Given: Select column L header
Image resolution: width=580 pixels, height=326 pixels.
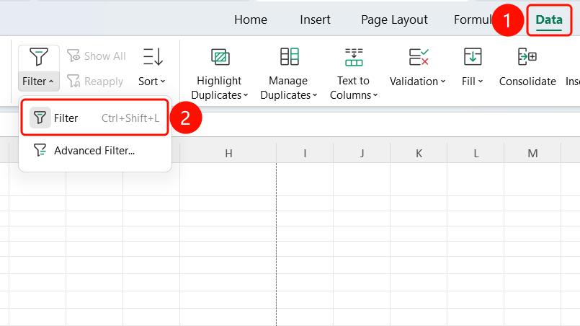Looking at the screenshot, I should pos(476,154).
